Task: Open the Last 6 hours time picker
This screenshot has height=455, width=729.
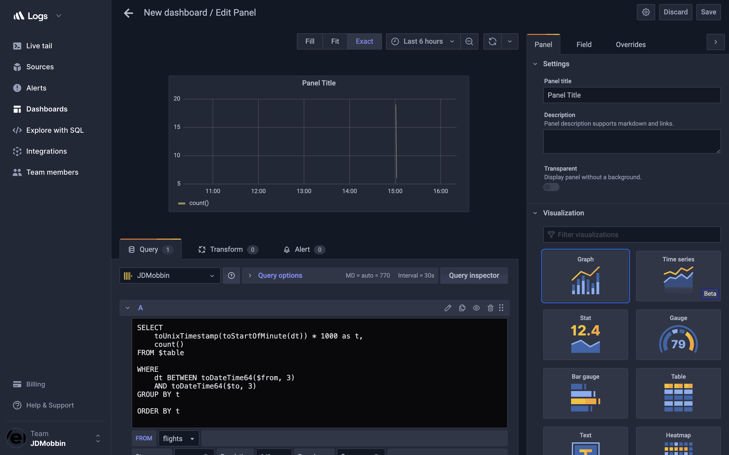Action: (x=423, y=41)
